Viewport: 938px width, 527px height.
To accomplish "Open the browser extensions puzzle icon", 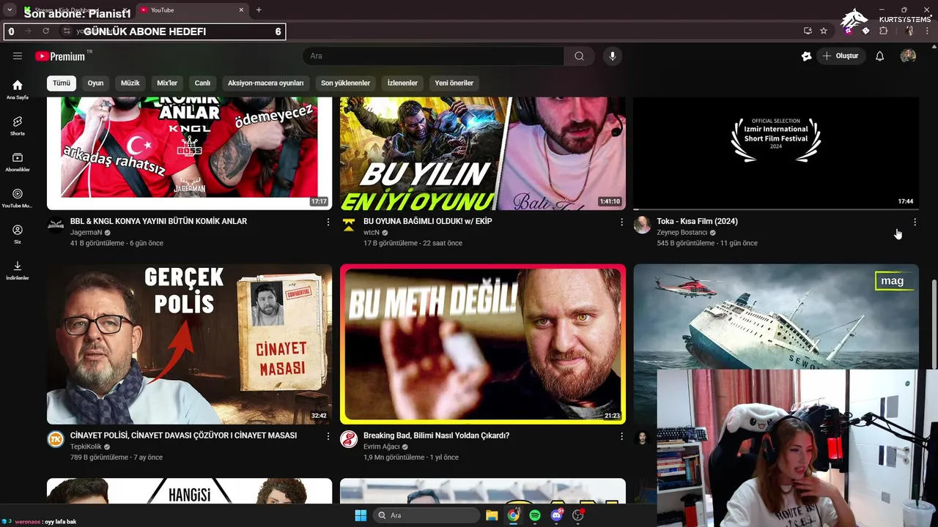I will tap(883, 31).
